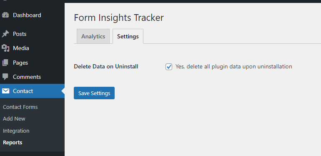Click the Comments speech bubble icon
The image size is (321, 156).
5,77
